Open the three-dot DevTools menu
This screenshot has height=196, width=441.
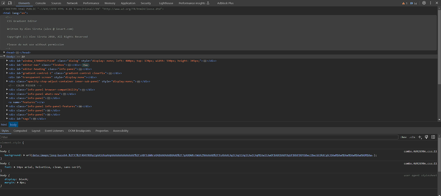point(431,3)
